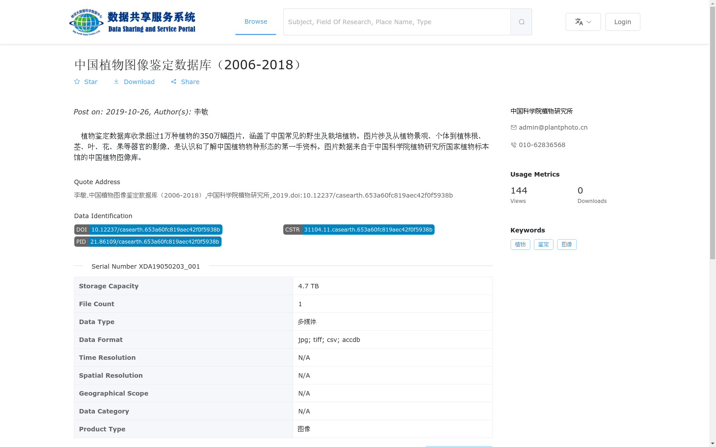The height and width of the screenshot is (447, 716).
Task: Click the language translate icon in header
Action: pyautogui.click(x=578, y=21)
